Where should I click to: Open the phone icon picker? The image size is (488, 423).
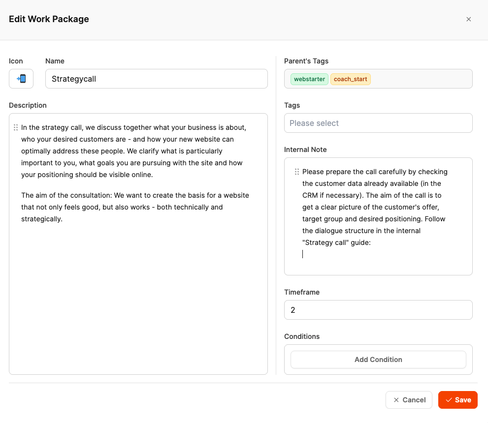(21, 79)
